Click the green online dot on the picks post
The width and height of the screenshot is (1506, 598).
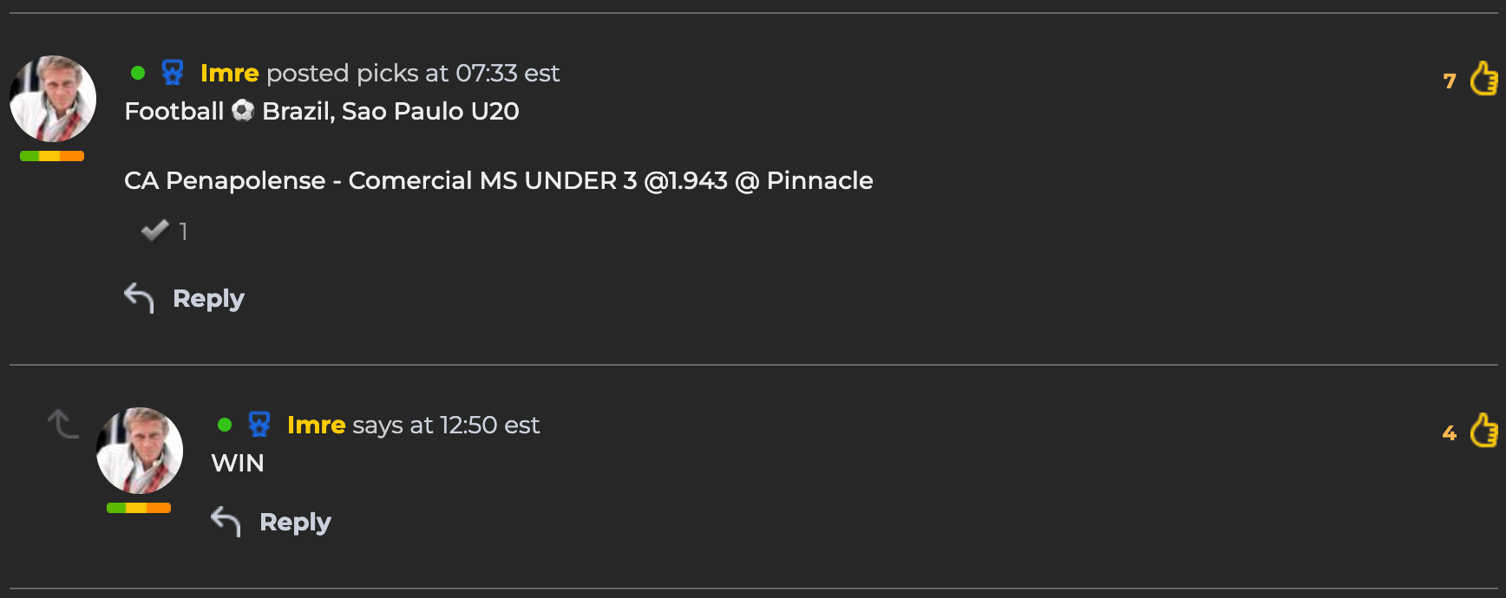coord(138,73)
